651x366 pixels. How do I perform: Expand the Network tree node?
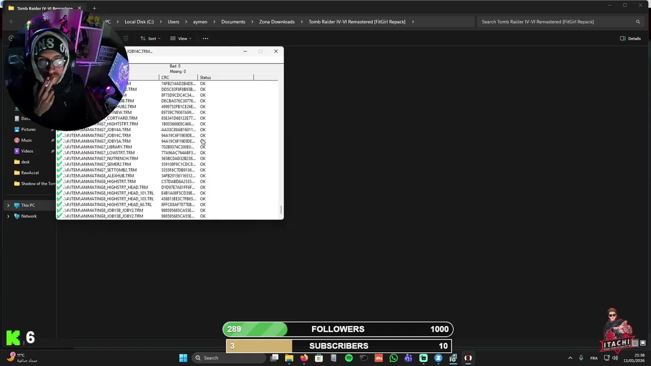pos(8,216)
